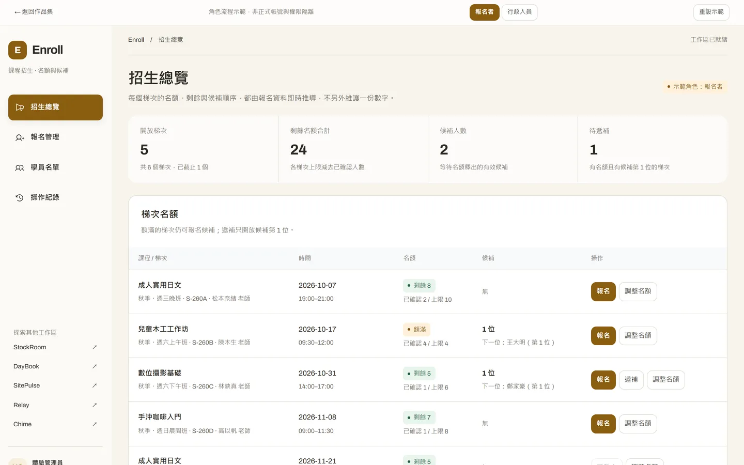Click the 操作紀錄 history clock icon
The width and height of the screenshot is (744, 465).
pos(20,197)
